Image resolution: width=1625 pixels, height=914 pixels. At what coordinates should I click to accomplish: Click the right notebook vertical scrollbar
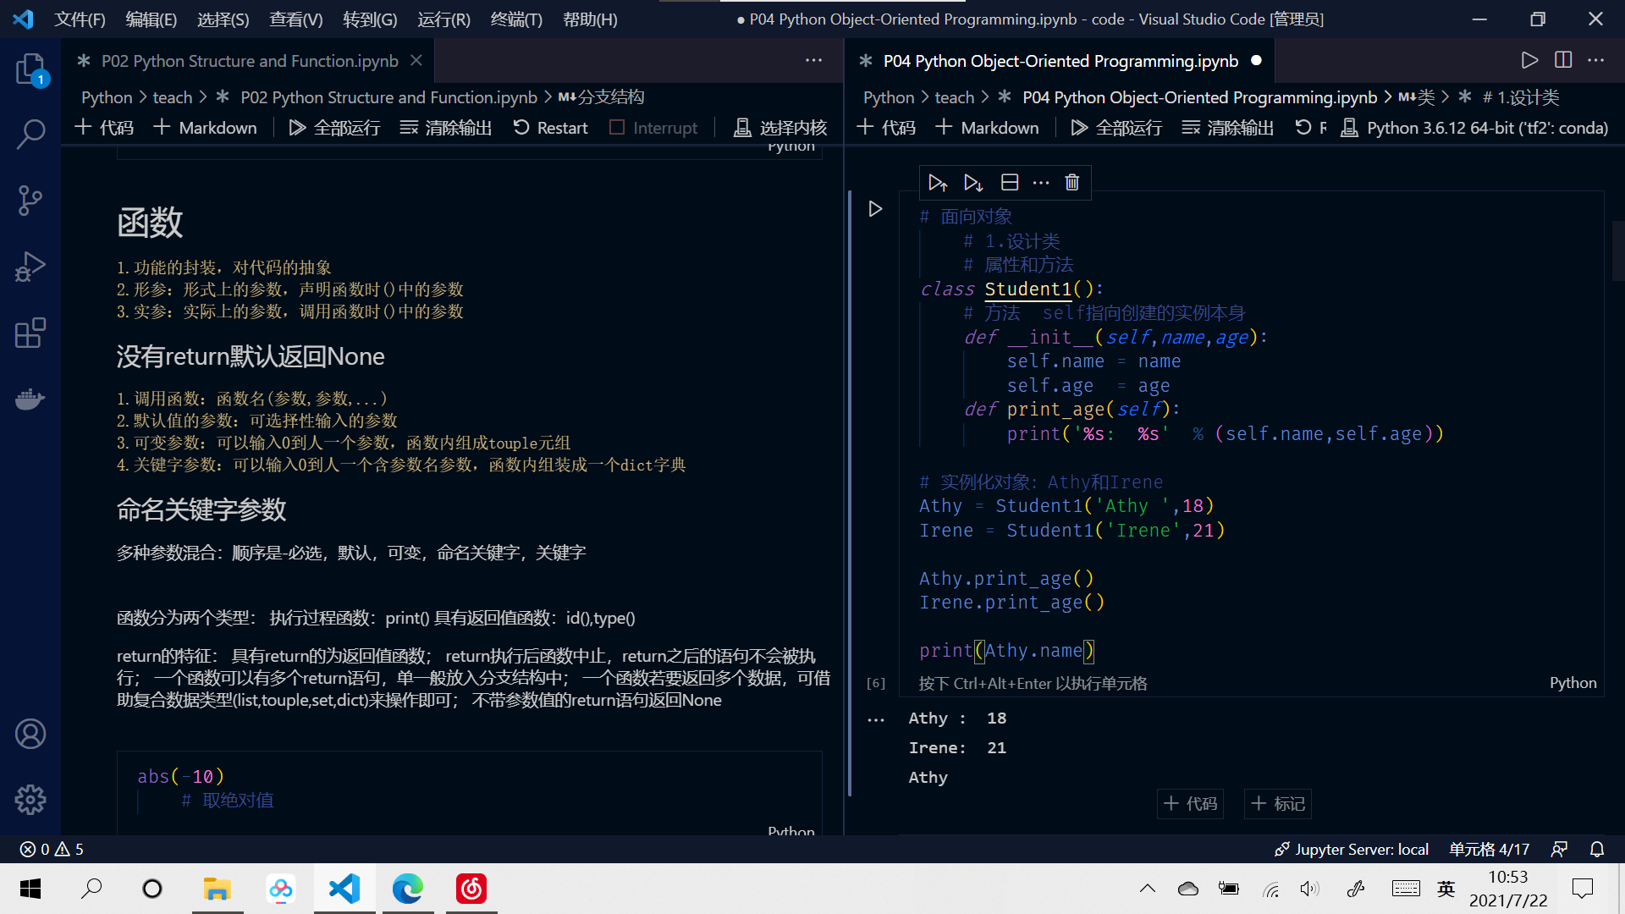(x=1617, y=251)
